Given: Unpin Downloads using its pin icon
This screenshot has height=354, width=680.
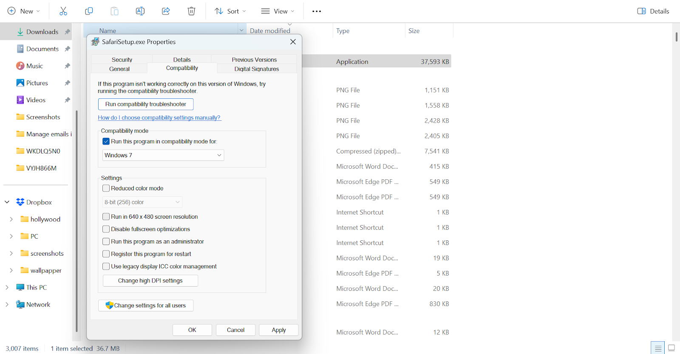Looking at the screenshot, I should tap(67, 32).
